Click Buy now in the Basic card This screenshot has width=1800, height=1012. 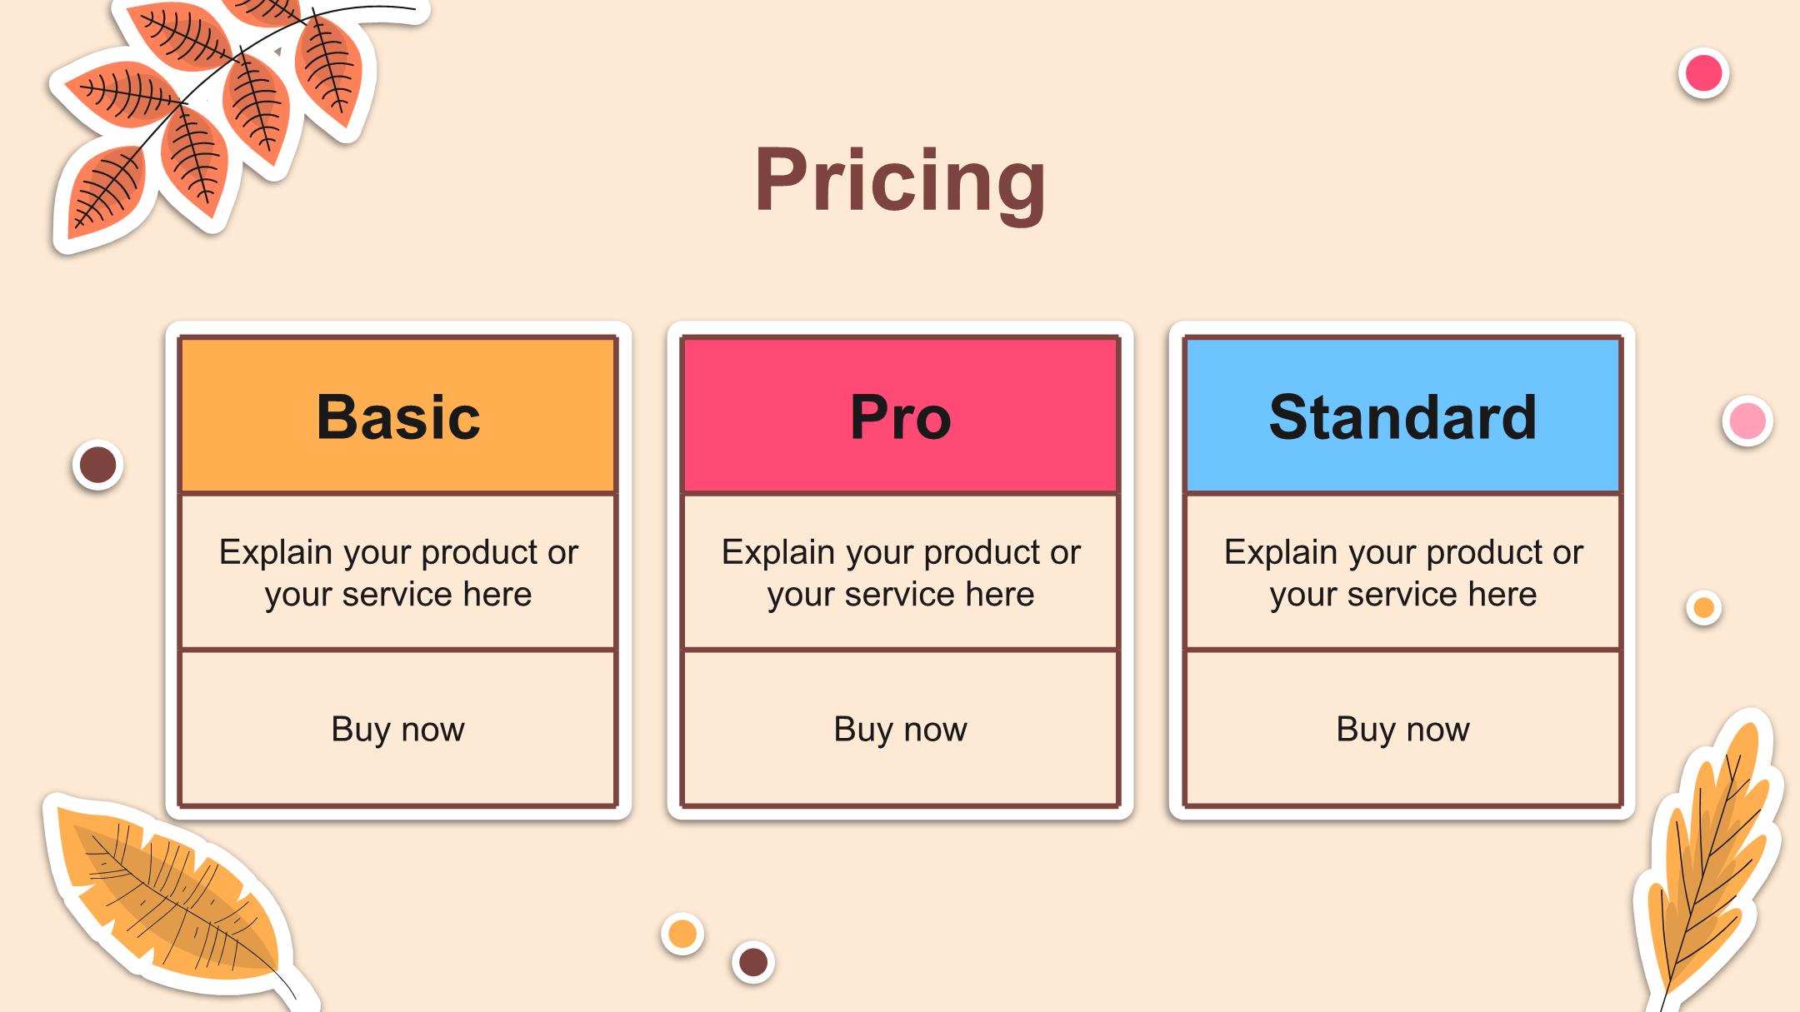coord(398,729)
